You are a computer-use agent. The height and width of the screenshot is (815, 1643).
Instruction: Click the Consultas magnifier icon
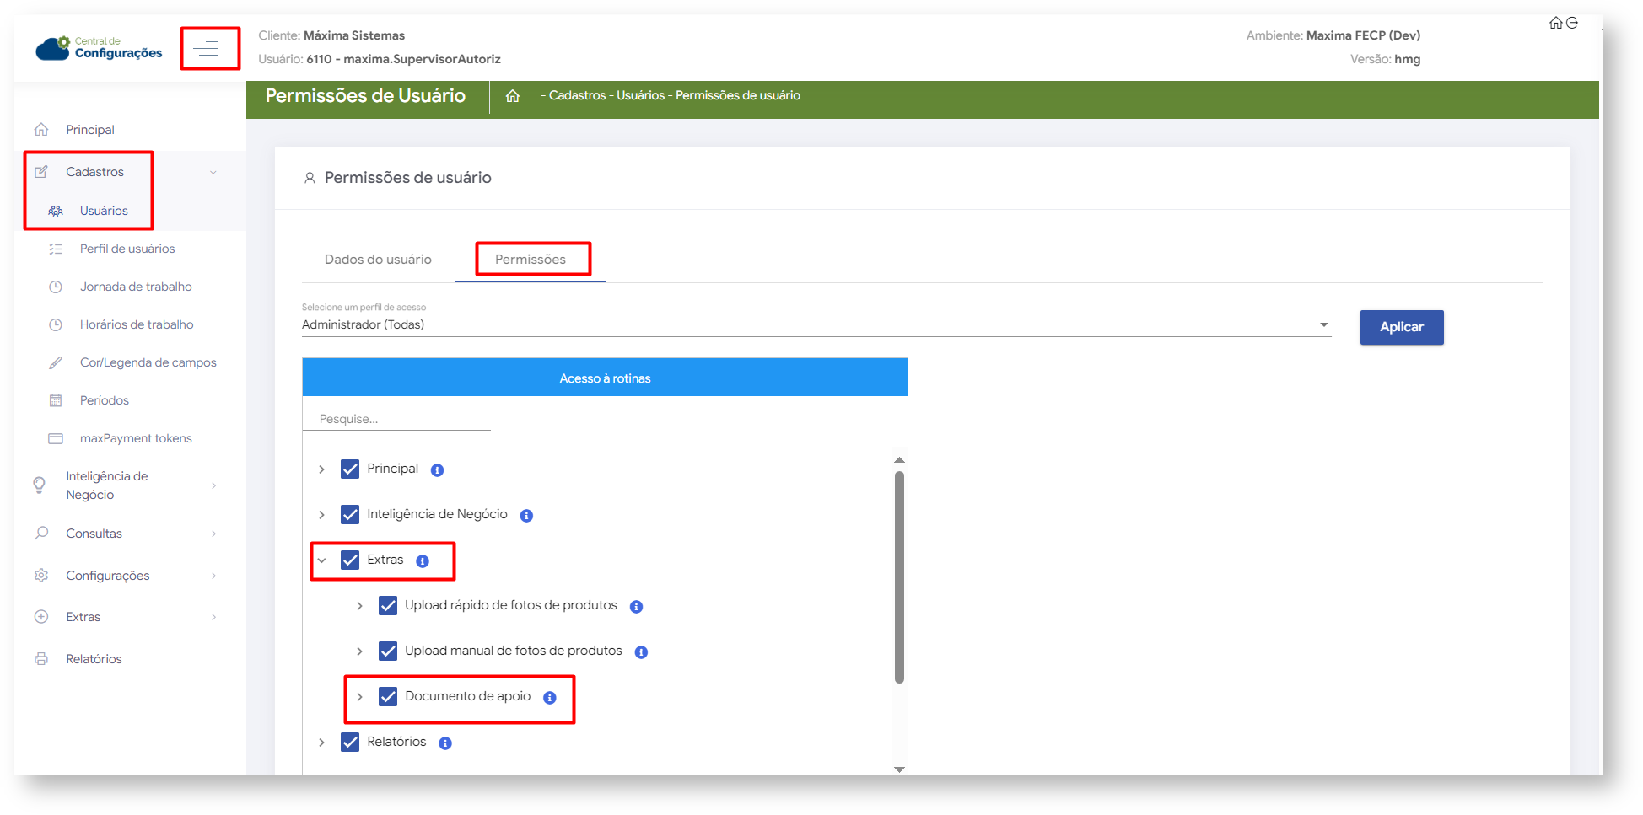point(41,533)
